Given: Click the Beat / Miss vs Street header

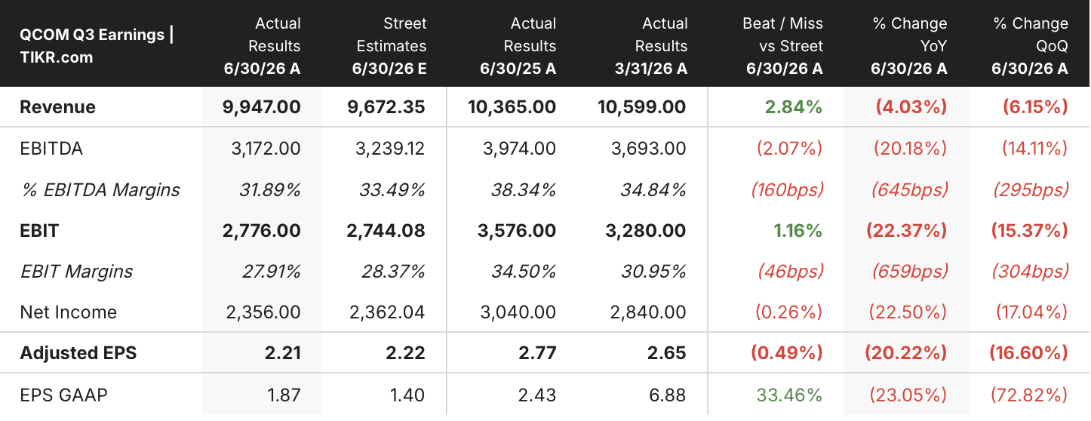Looking at the screenshot, I should click(x=783, y=46).
